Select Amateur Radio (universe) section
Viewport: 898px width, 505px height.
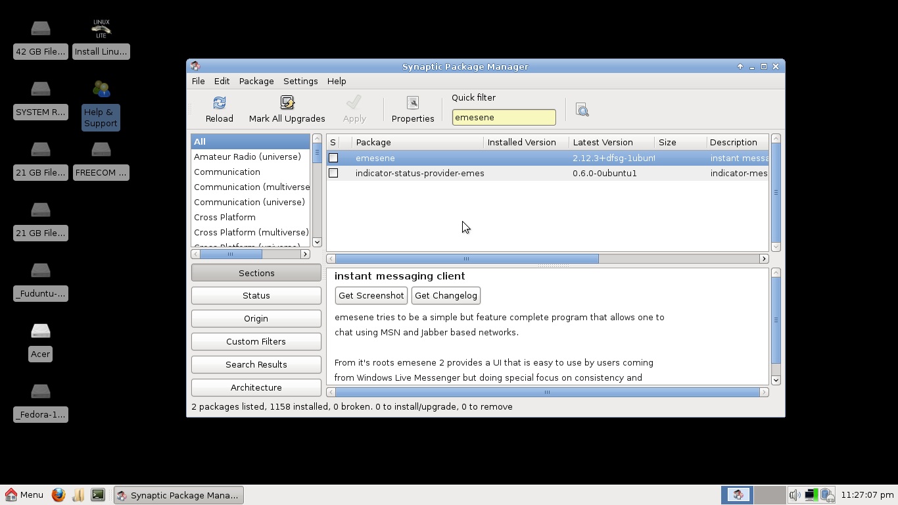pos(250,156)
